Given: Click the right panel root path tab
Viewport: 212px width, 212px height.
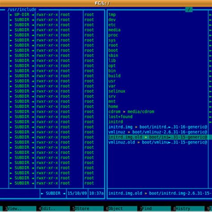Looking at the screenshot, I should [x=189, y=10].
